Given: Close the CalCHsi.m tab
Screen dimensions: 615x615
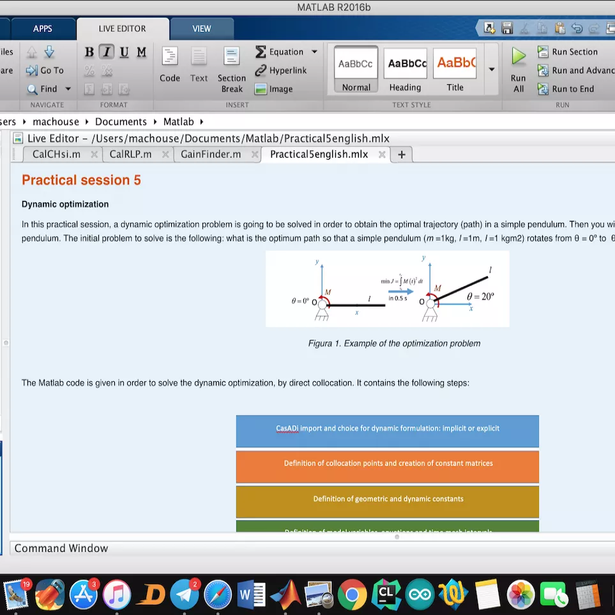Looking at the screenshot, I should click(x=94, y=155).
